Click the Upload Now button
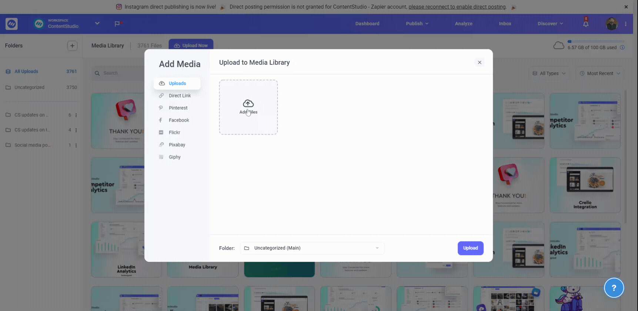 (191, 45)
